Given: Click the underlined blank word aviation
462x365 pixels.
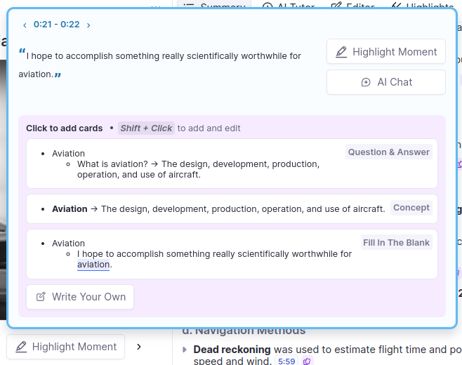Looking at the screenshot, I should 93,265.
